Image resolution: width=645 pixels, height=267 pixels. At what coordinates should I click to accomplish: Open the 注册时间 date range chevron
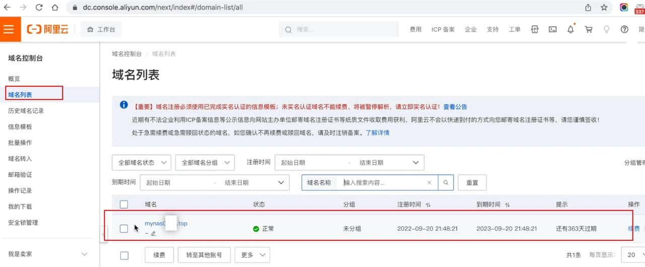pos(416,162)
